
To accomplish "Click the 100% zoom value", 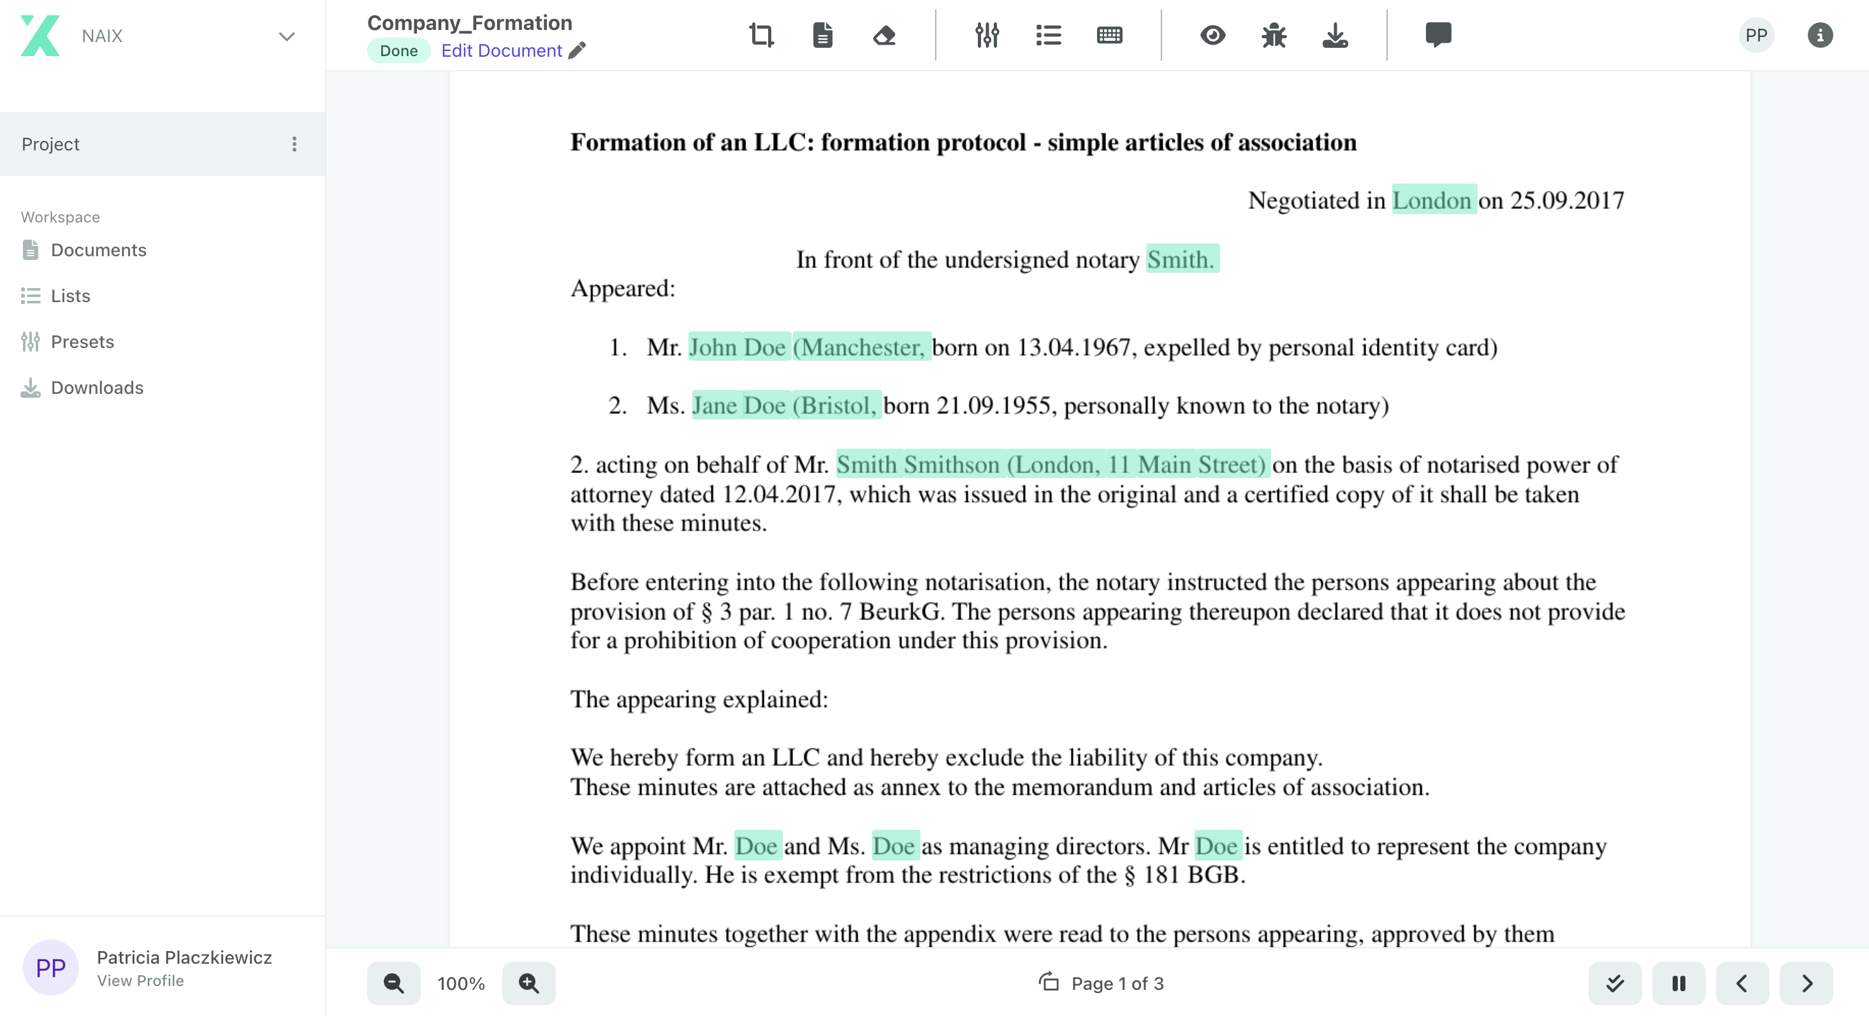I will (461, 983).
